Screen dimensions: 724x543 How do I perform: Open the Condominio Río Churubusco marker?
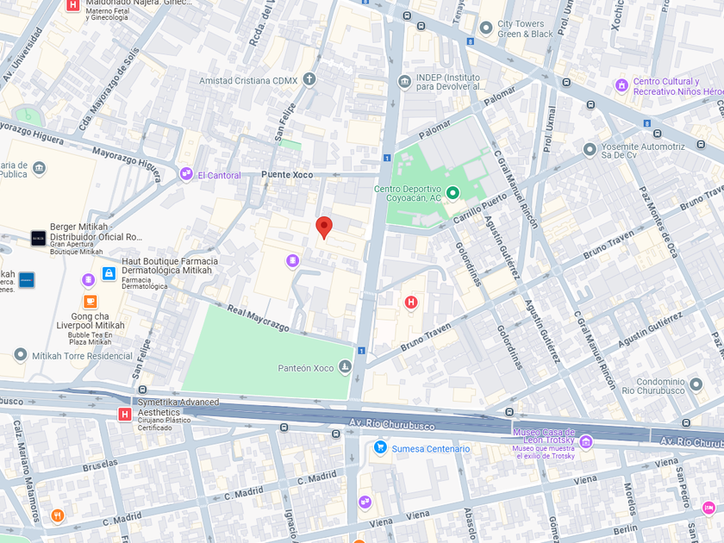[x=696, y=384]
